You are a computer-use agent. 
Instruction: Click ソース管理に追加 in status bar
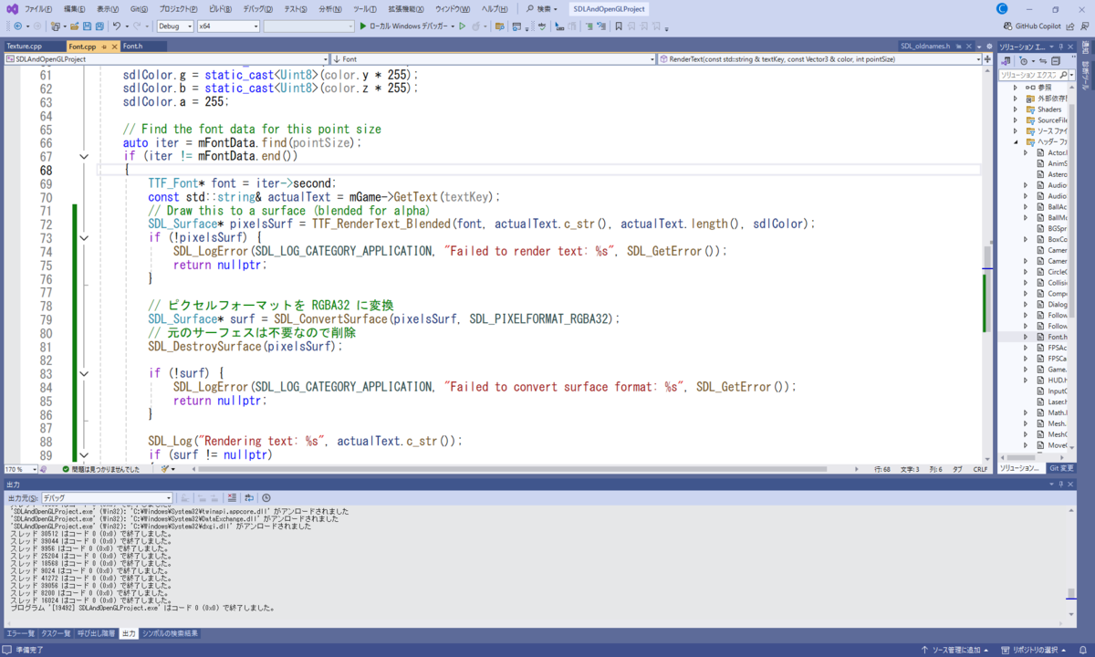[957, 651]
